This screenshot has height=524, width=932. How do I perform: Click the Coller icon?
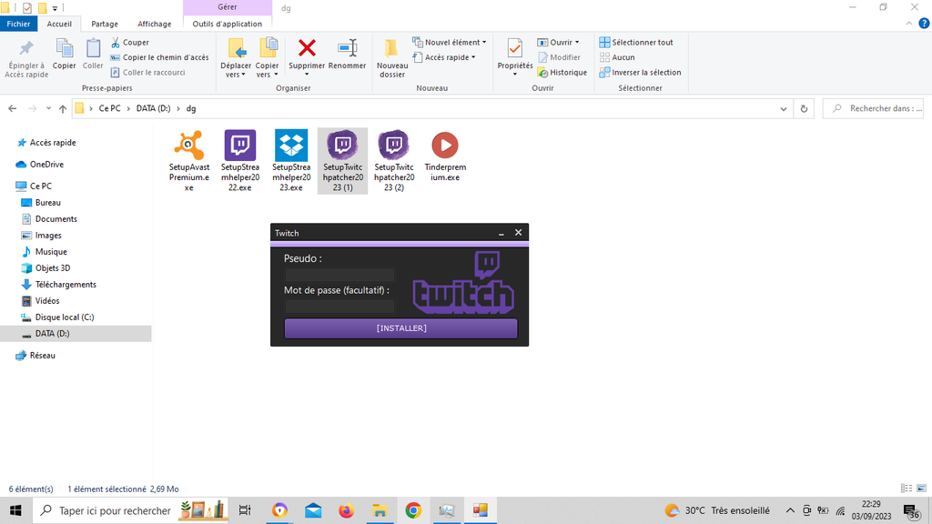(x=93, y=47)
